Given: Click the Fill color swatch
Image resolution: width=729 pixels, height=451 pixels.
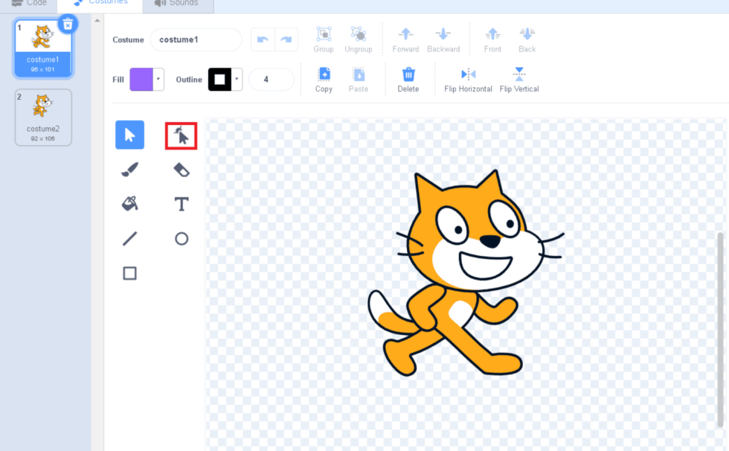Looking at the screenshot, I should [x=142, y=79].
